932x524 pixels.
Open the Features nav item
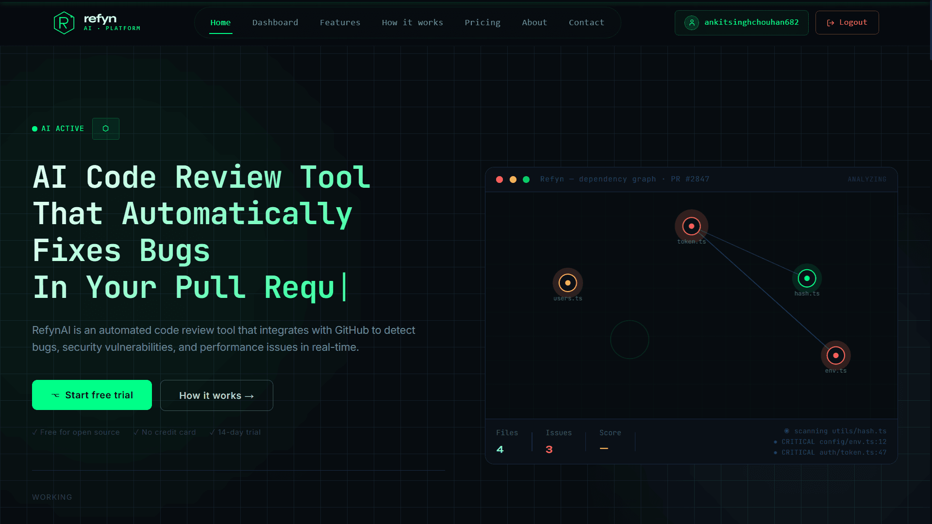point(340,23)
